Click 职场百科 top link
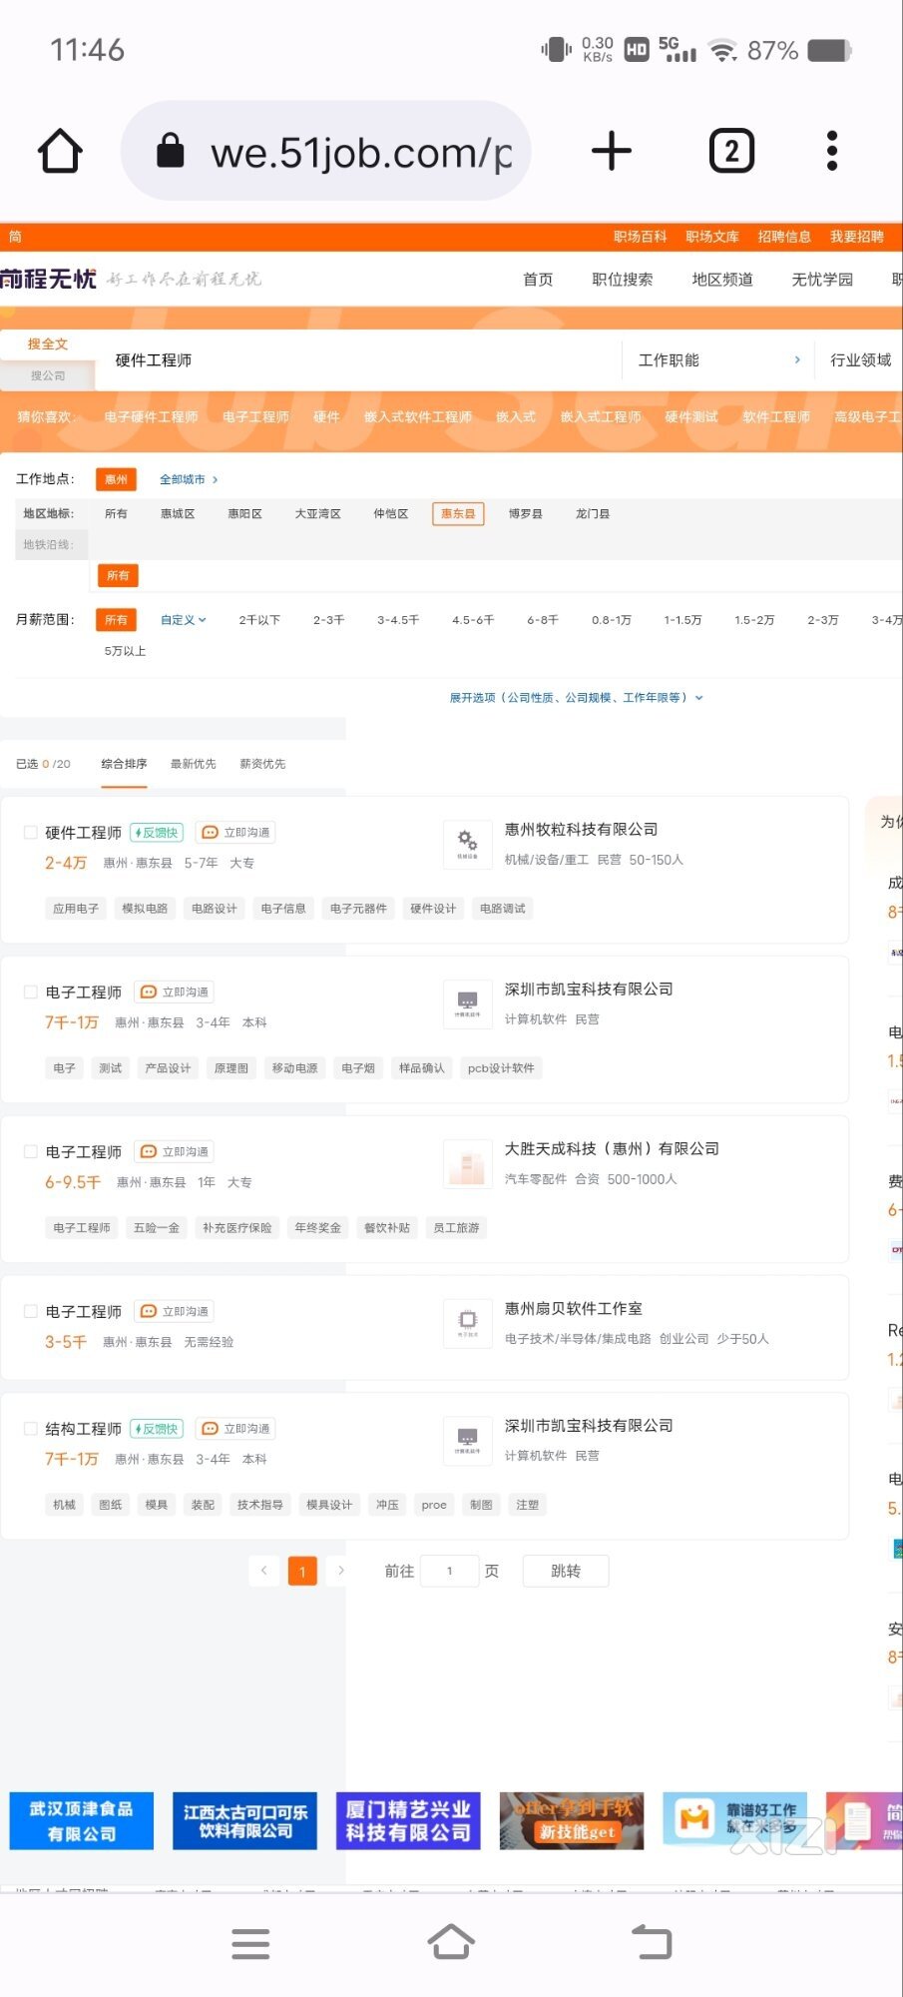Screen dimensions: 903x1997 tap(640, 237)
